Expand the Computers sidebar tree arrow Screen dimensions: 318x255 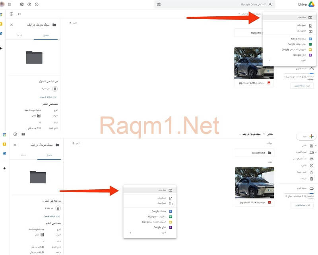point(316,152)
